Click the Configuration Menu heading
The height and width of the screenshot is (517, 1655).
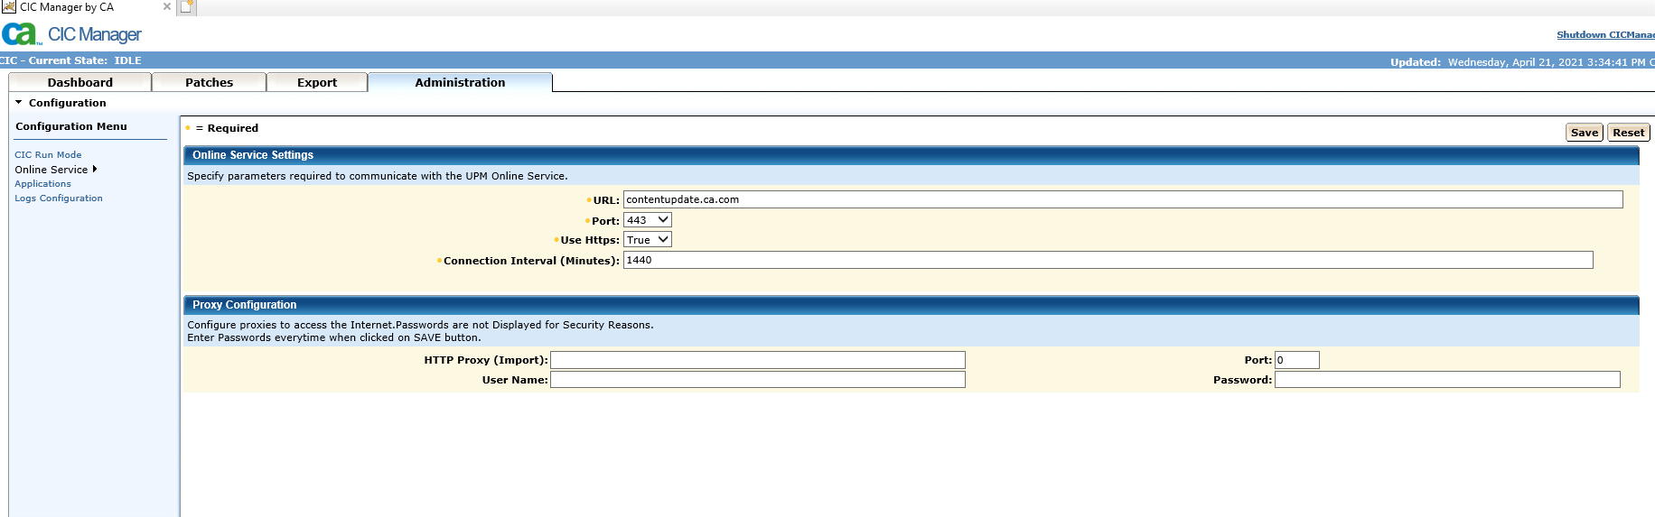[71, 126]
